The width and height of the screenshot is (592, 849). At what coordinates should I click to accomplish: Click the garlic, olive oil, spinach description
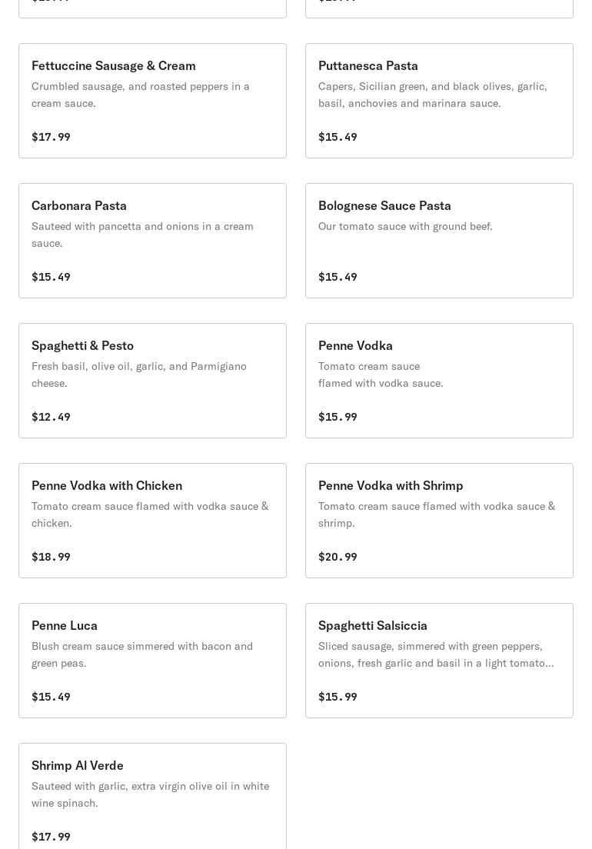pyautogui.click(x=150, y=794)
